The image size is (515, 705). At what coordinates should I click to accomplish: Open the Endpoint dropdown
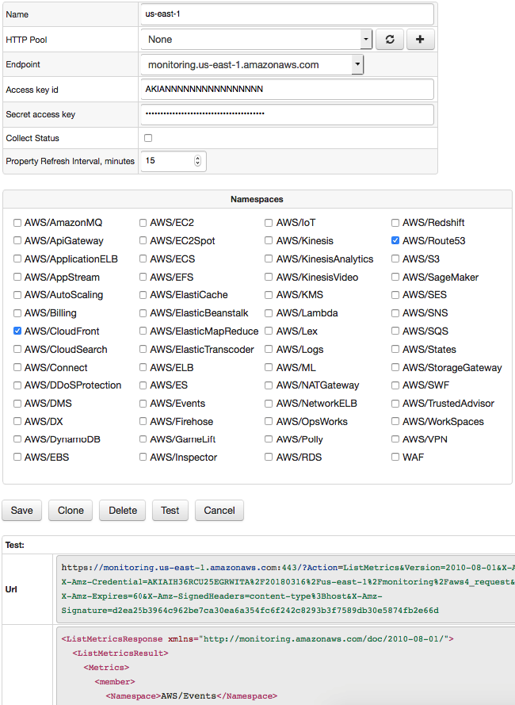click(x=252, y=65)
